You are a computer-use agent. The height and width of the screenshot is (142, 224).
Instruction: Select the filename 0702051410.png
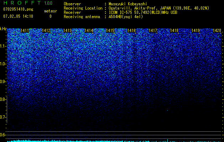[18, 9]
